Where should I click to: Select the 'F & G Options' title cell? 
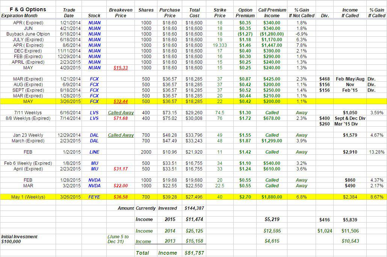[28, 10]
